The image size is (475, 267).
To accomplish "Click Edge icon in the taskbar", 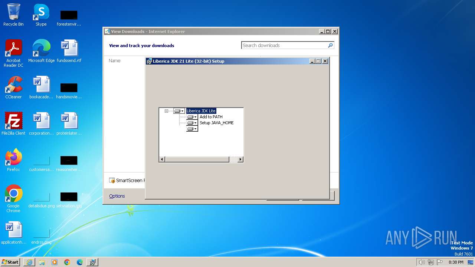I will pyautogui.click(x=80, y=262).
